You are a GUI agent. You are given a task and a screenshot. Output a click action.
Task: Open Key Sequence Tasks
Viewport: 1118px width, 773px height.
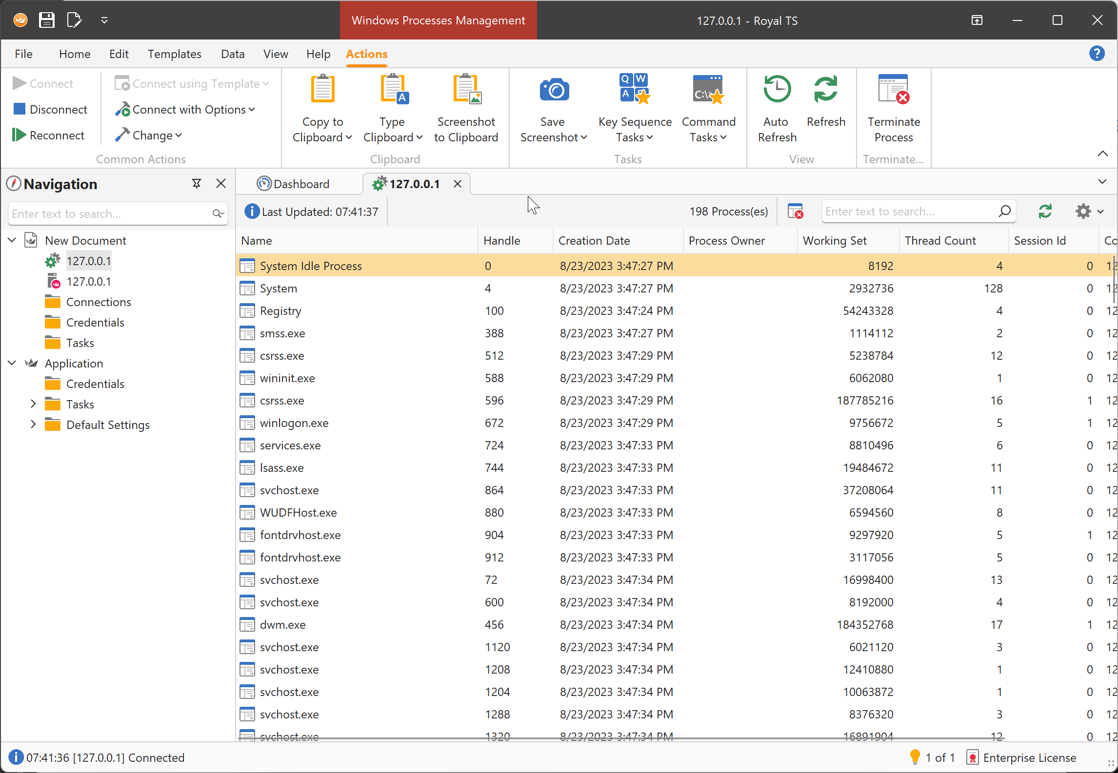tap(635, 108)
